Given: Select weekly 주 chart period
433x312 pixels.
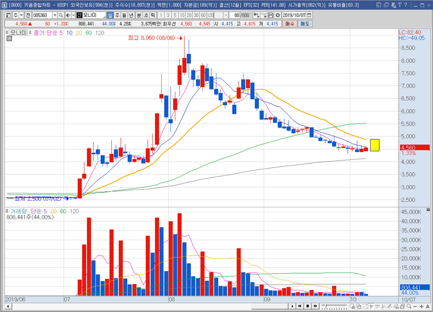Looking at the screenshot, I should pos(117,15).
